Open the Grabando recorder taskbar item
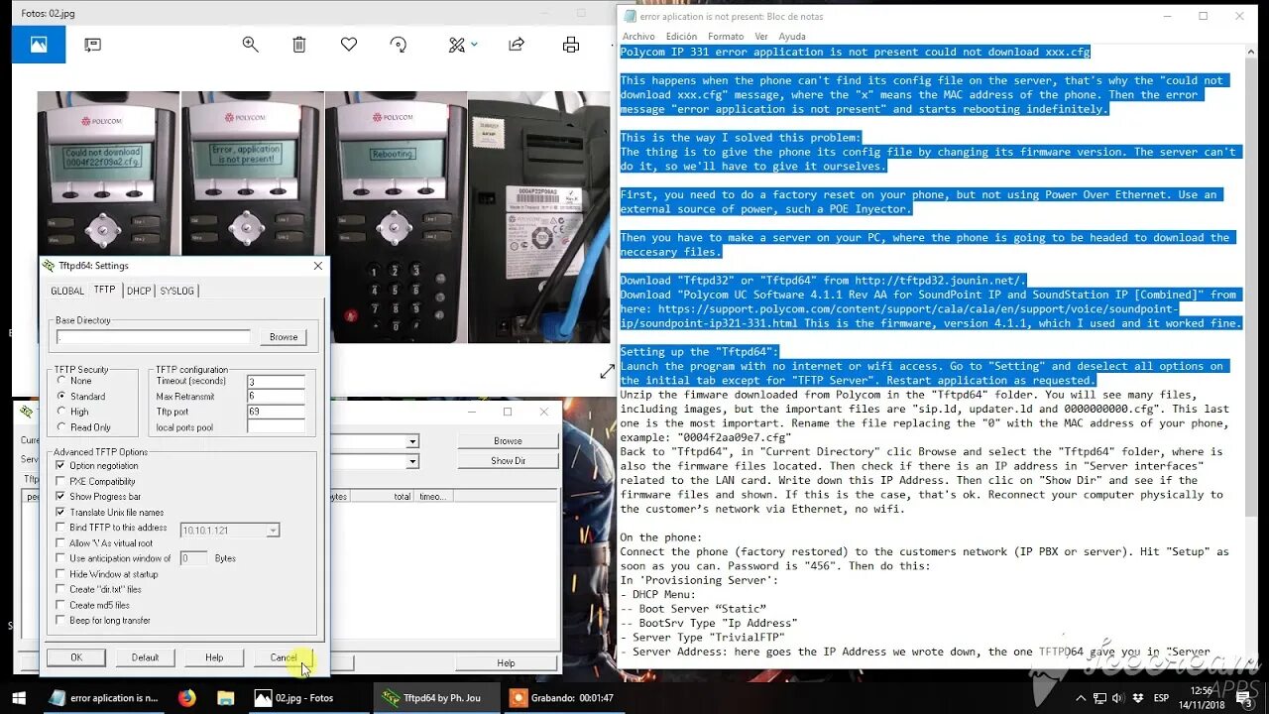 tap(565, 698)
